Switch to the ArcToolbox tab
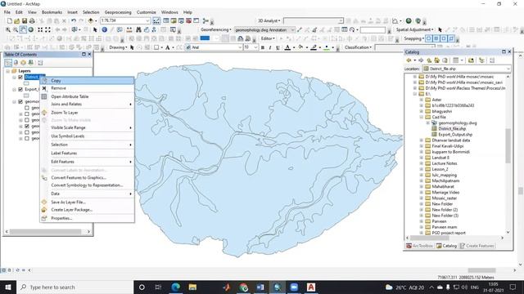Image resolution: width=524 pixels, height=294 pixels. (419, 246)
